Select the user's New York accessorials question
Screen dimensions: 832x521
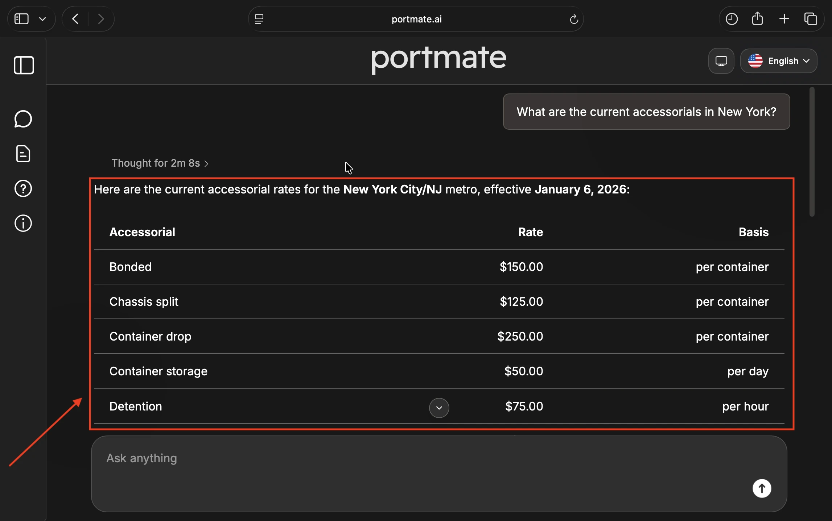[646, 112]
